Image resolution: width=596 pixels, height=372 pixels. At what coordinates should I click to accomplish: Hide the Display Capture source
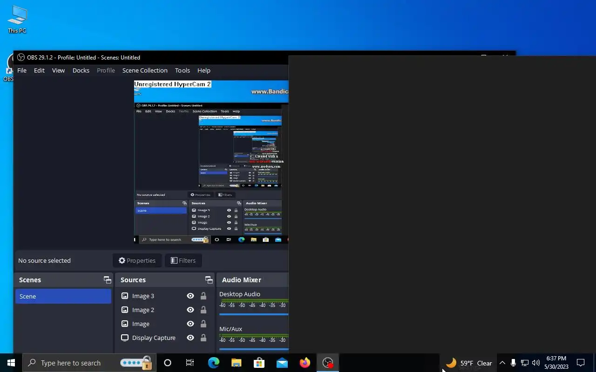(190, 338)
